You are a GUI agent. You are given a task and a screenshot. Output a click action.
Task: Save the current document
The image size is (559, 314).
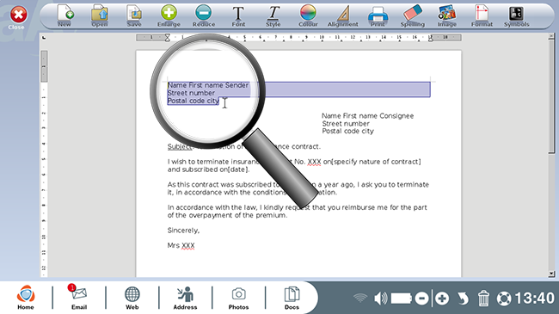click(134, 15)
